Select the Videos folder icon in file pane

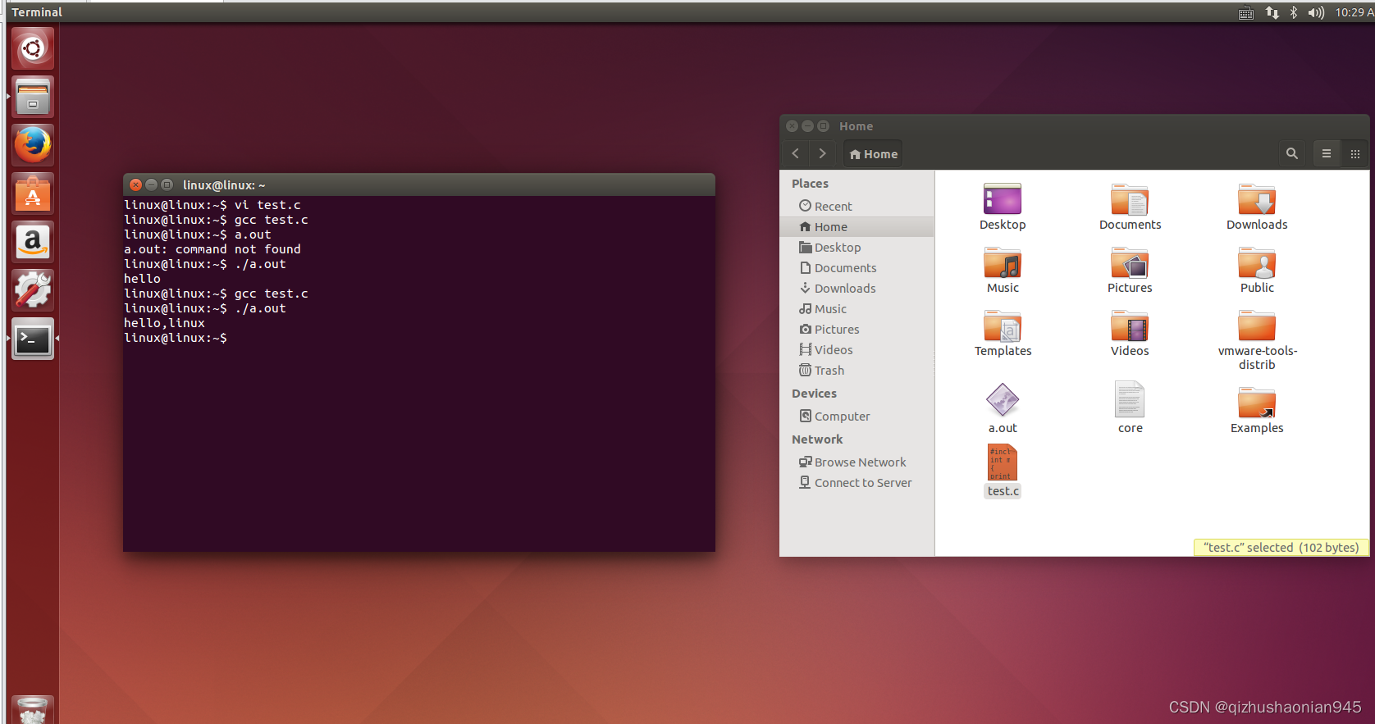point(1130,326)
